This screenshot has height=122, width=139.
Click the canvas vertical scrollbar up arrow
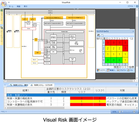pyautogui.click(x=137, y=10)
